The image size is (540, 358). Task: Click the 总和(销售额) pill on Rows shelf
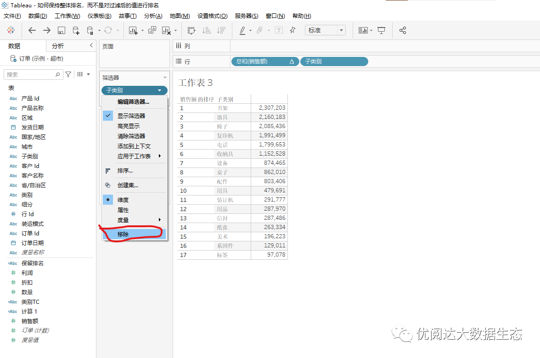click(265, 62)
